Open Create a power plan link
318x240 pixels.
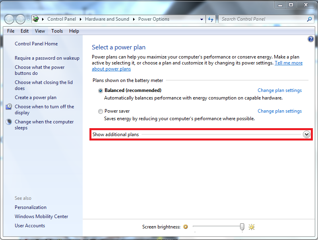tap(35, 98)
